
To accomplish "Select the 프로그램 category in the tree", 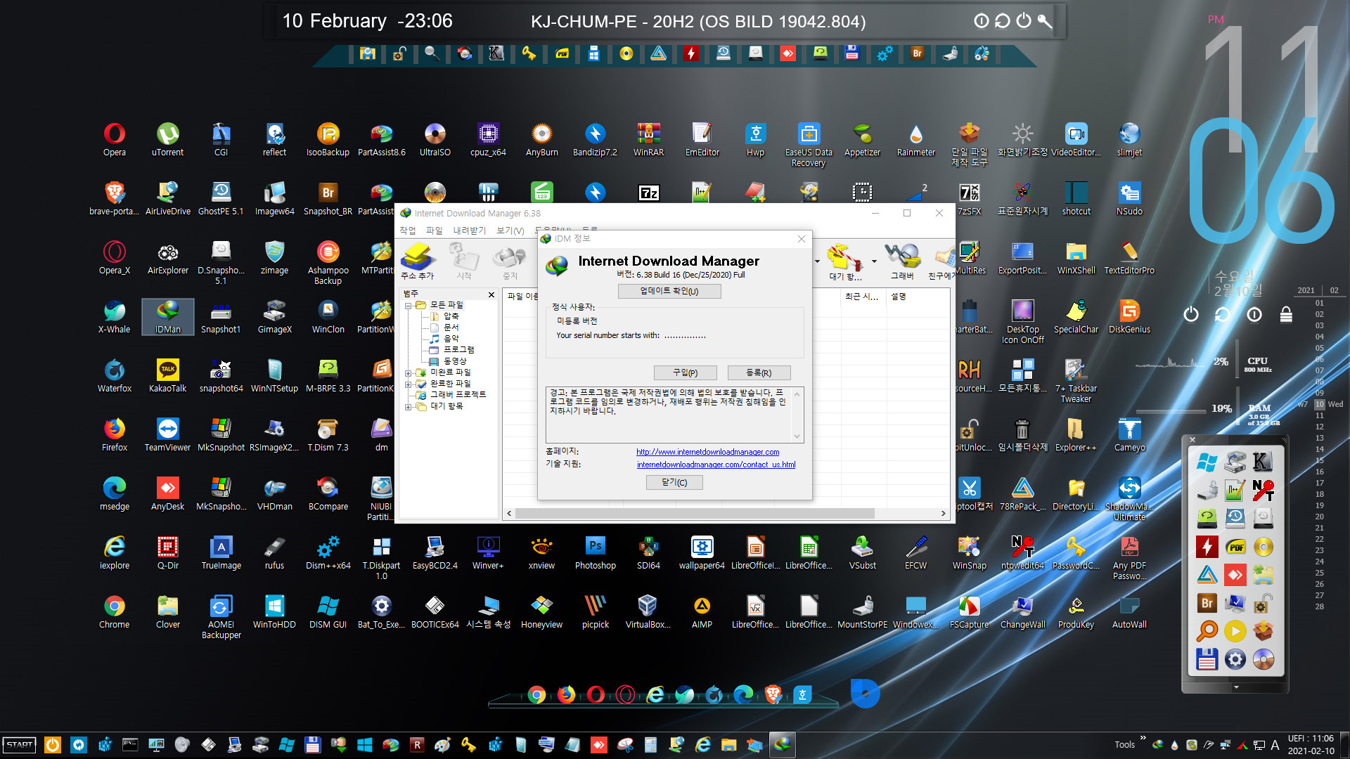I will (458, 350).
